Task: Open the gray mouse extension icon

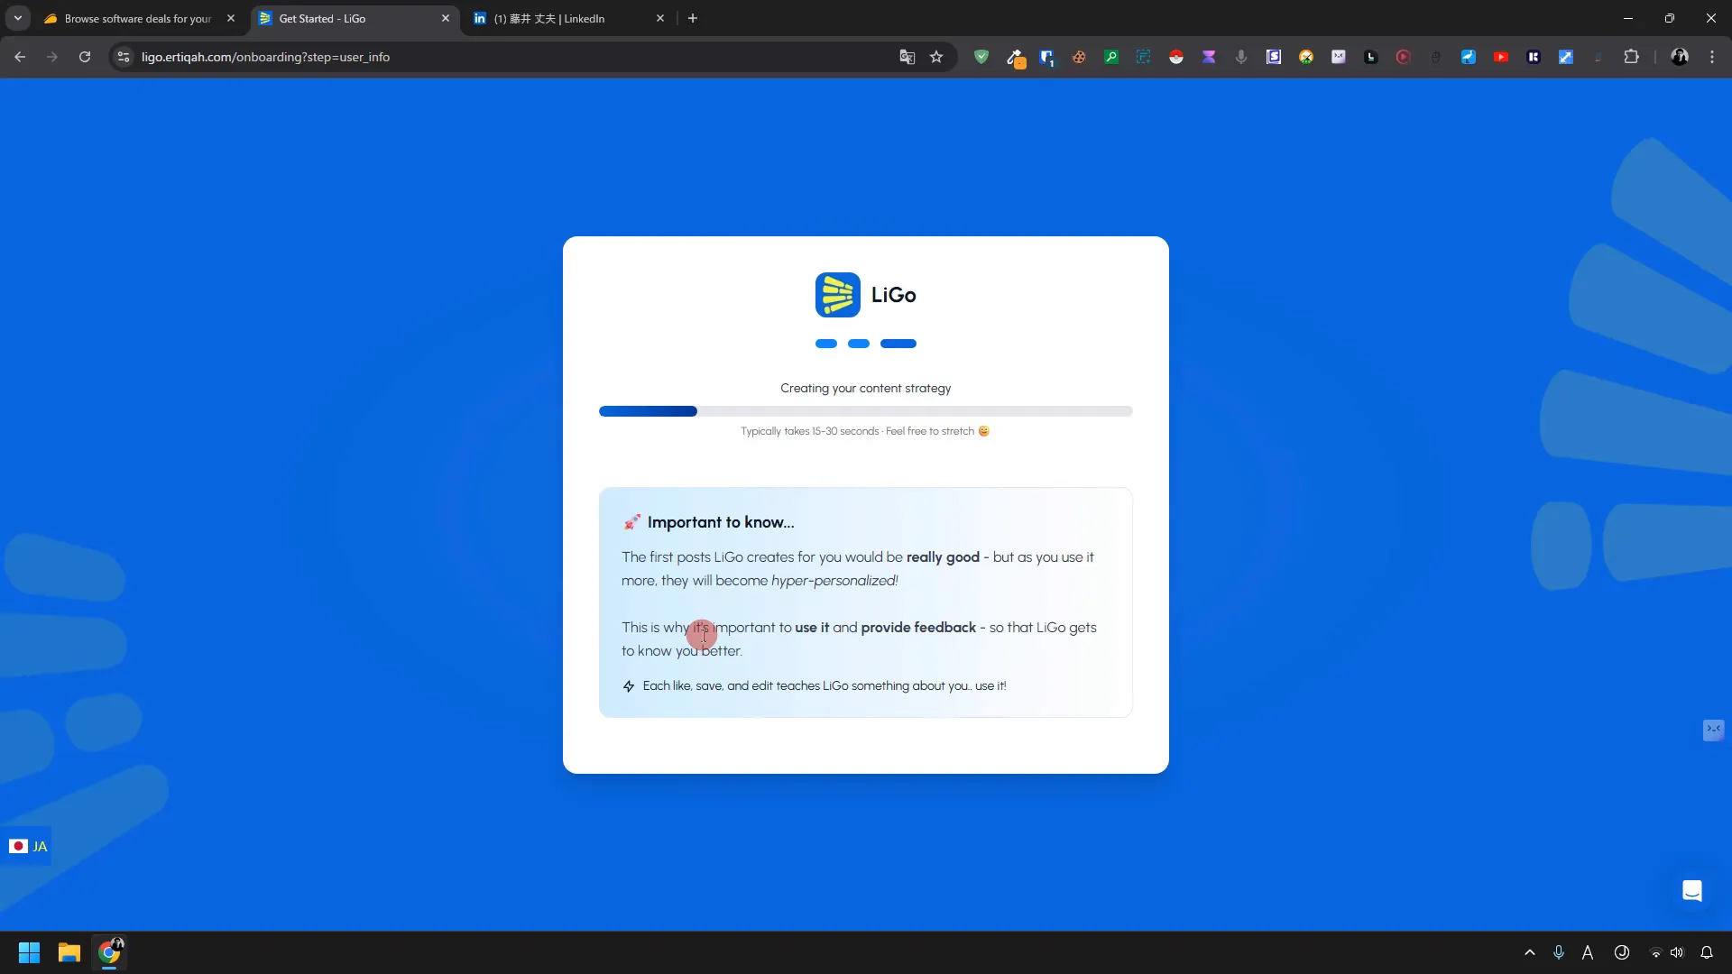Action: pos(1436,57)
